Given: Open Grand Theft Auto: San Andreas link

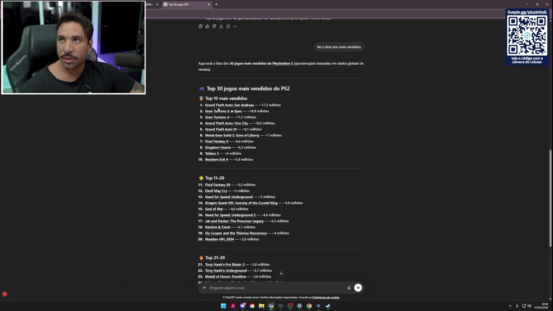Looking at the screenshot, I should (229, 105).
